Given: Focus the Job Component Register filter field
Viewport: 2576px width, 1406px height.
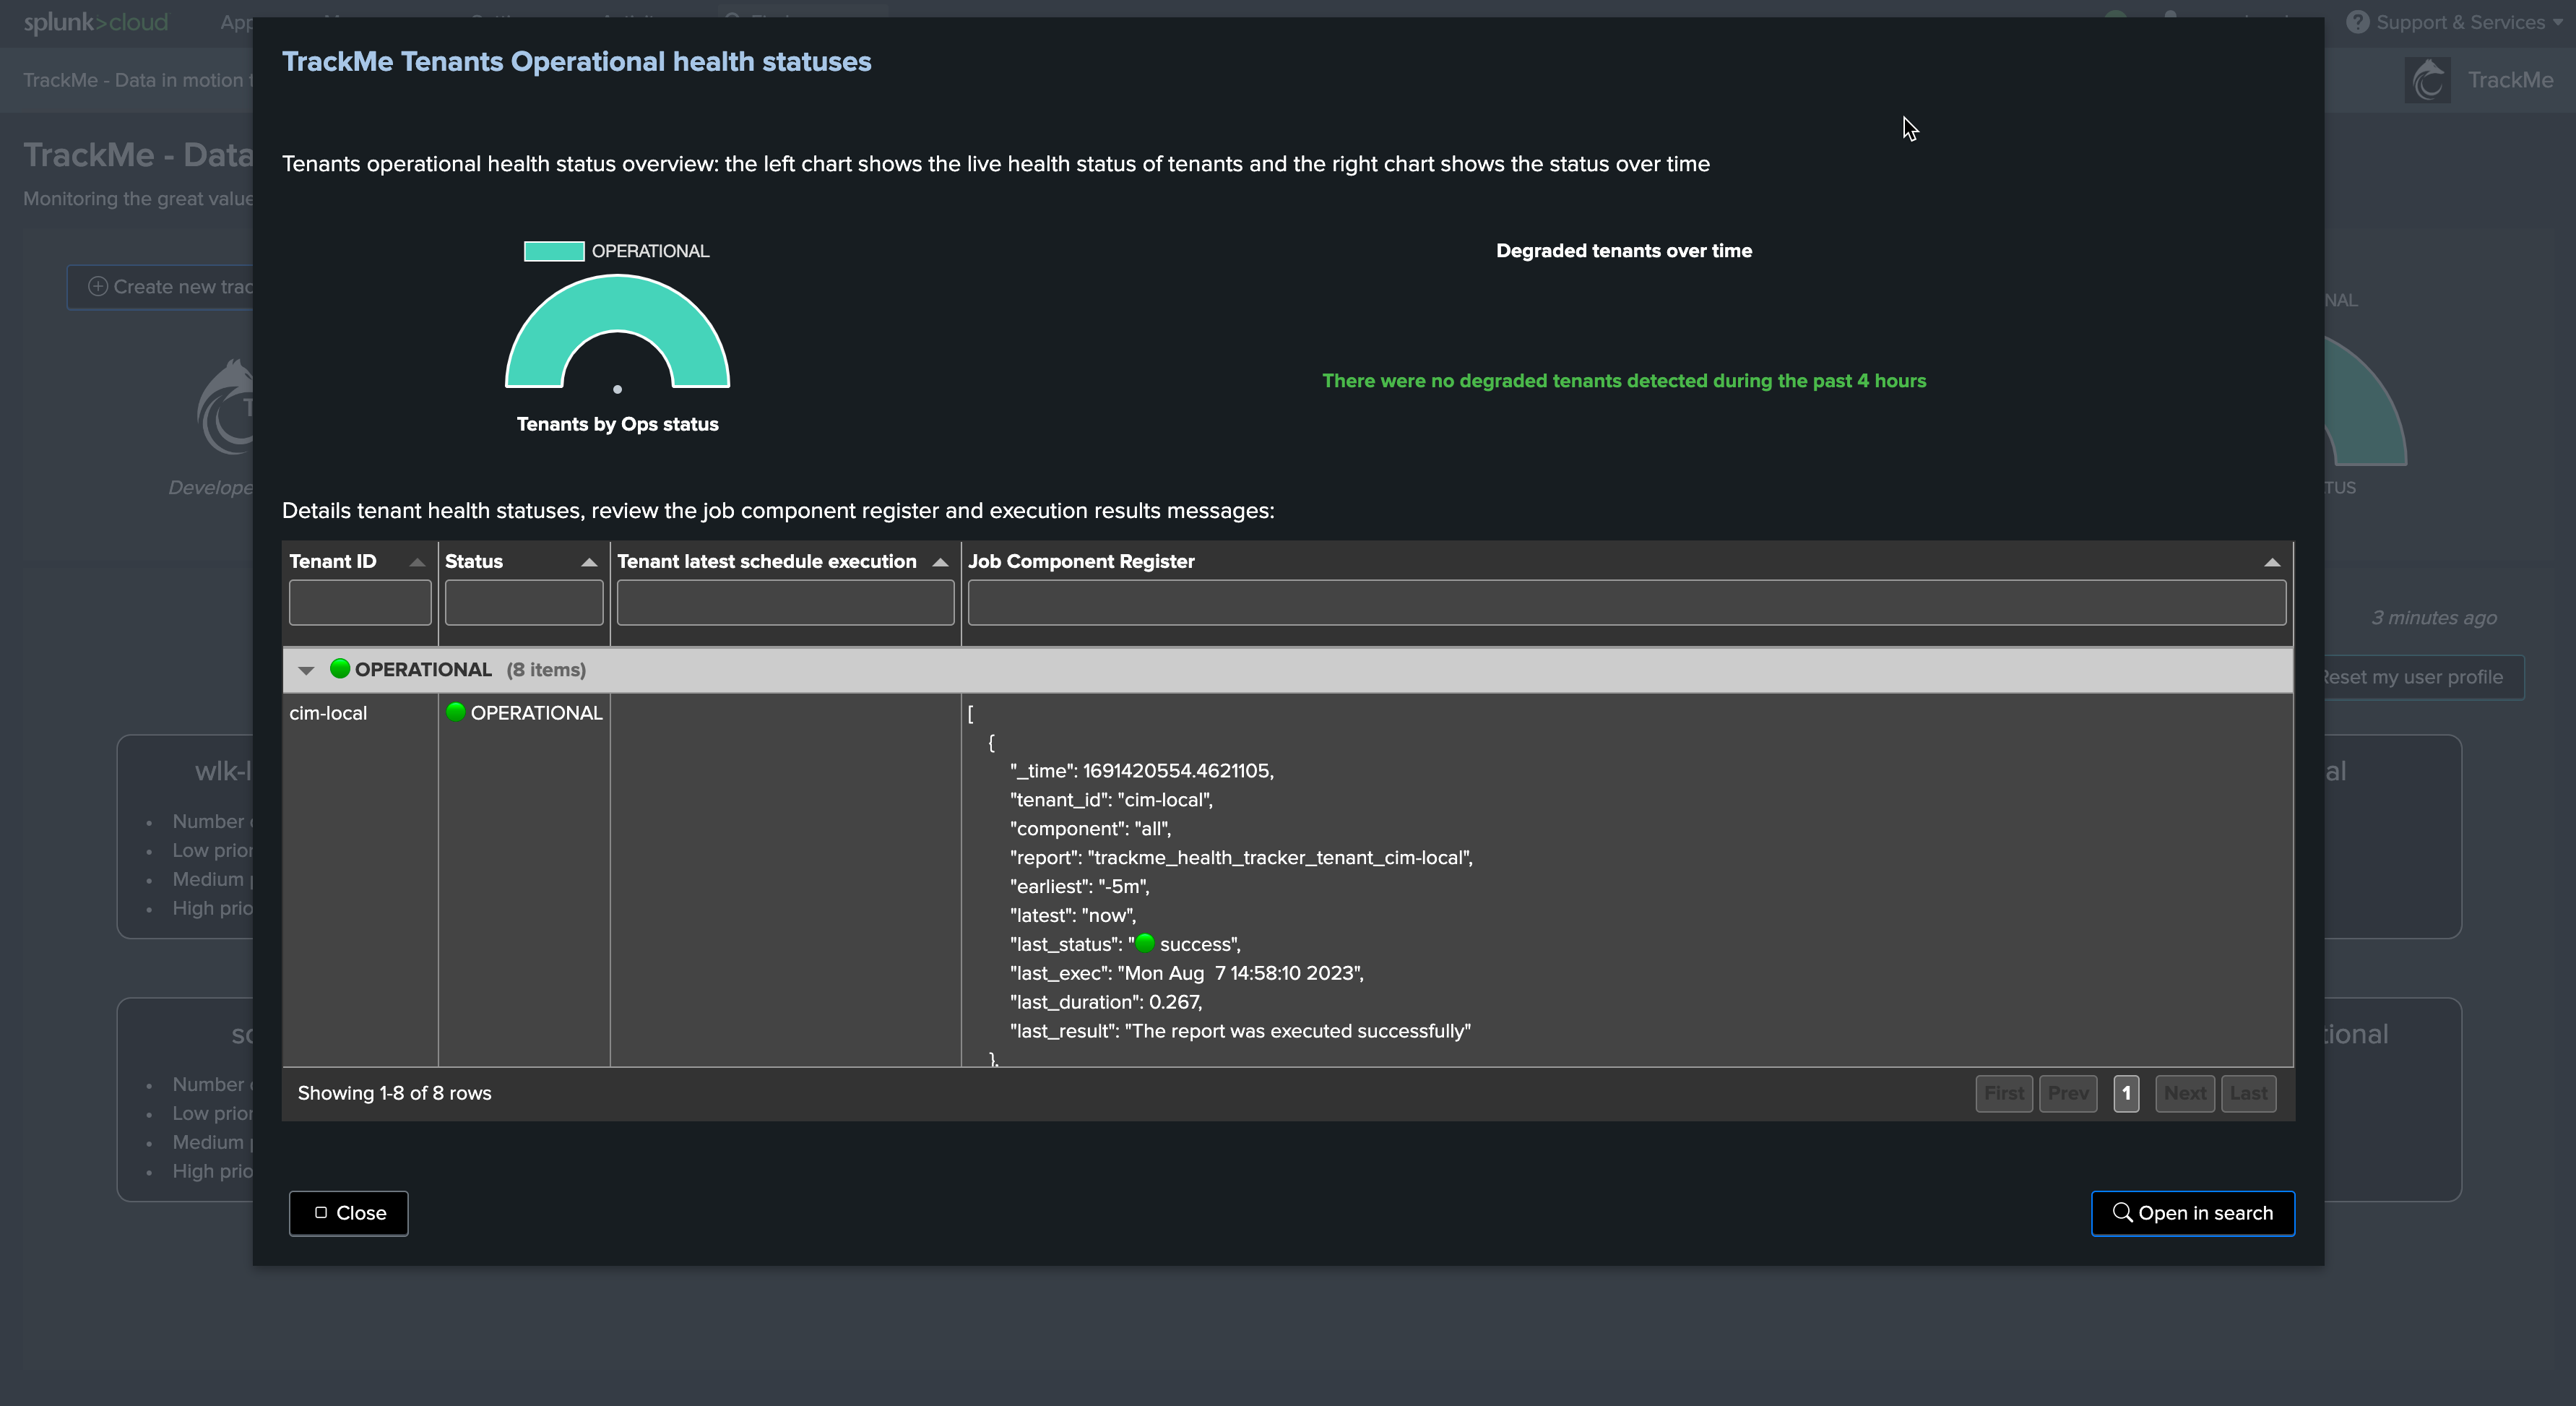Looking at the screenshot, I should tap(1626, 603).
